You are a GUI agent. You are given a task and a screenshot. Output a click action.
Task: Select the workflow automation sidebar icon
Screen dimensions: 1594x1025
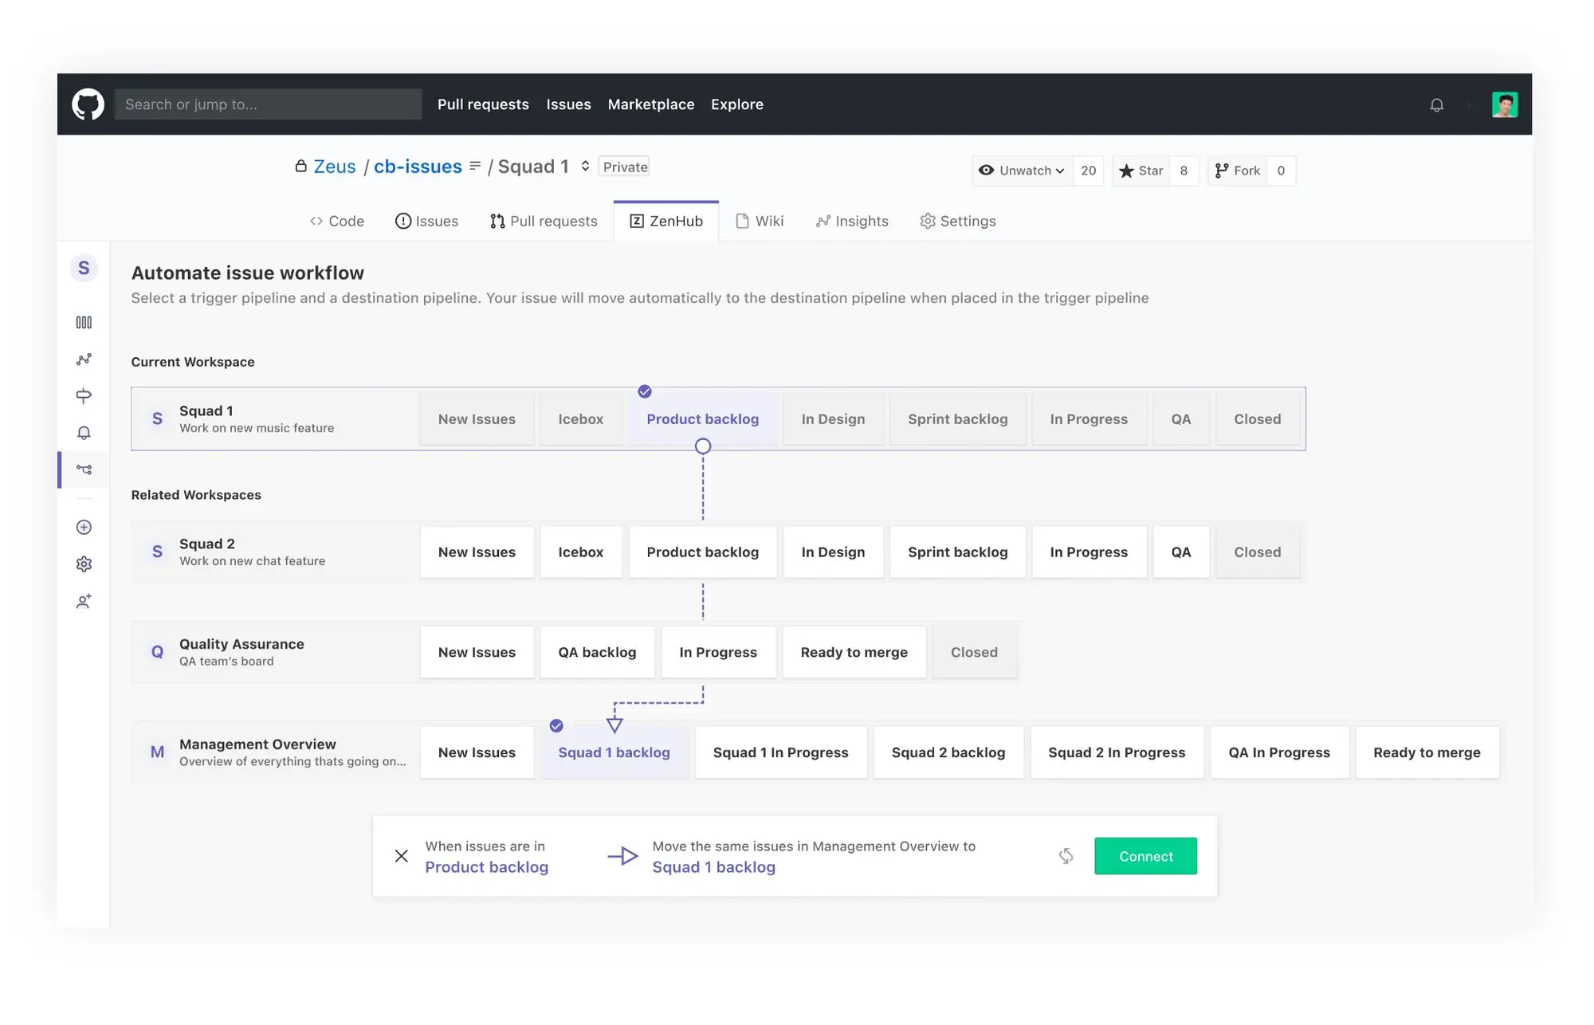click(x=84, y=469)
